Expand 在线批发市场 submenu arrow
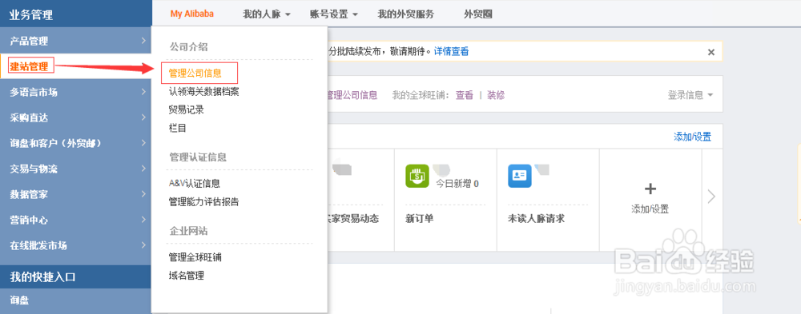The width and height of the screenshot is (801, 314). (143, 245)
